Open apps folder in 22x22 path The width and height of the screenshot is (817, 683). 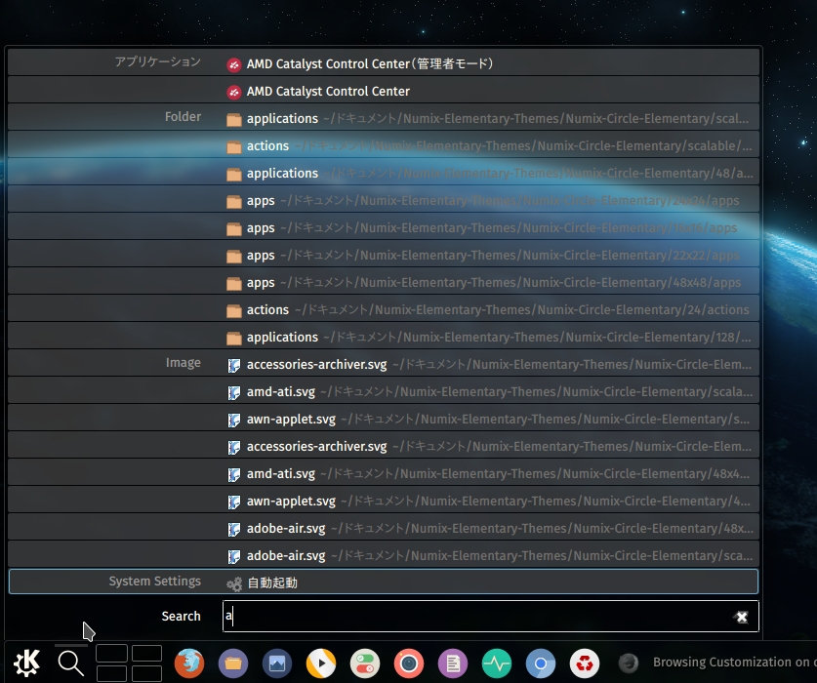(384, 255)
